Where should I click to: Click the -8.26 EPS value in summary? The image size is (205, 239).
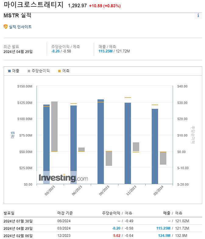tap(55, 51)
